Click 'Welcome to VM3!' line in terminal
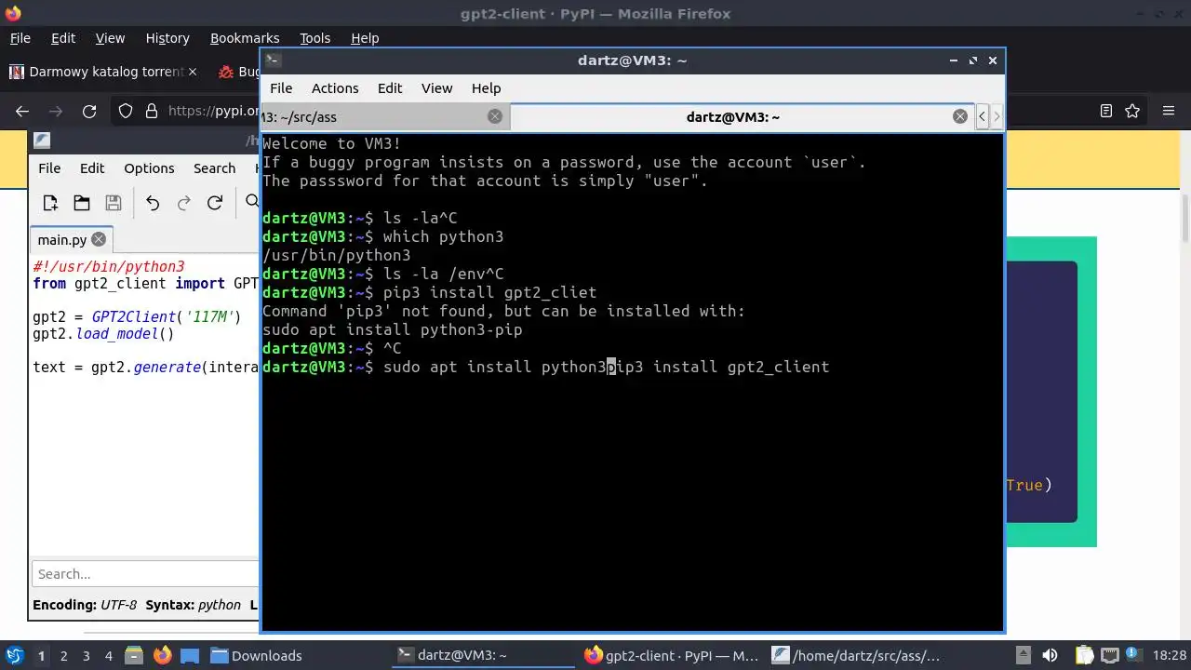This screenshot has height=670, width=1191. click(331, 143)
